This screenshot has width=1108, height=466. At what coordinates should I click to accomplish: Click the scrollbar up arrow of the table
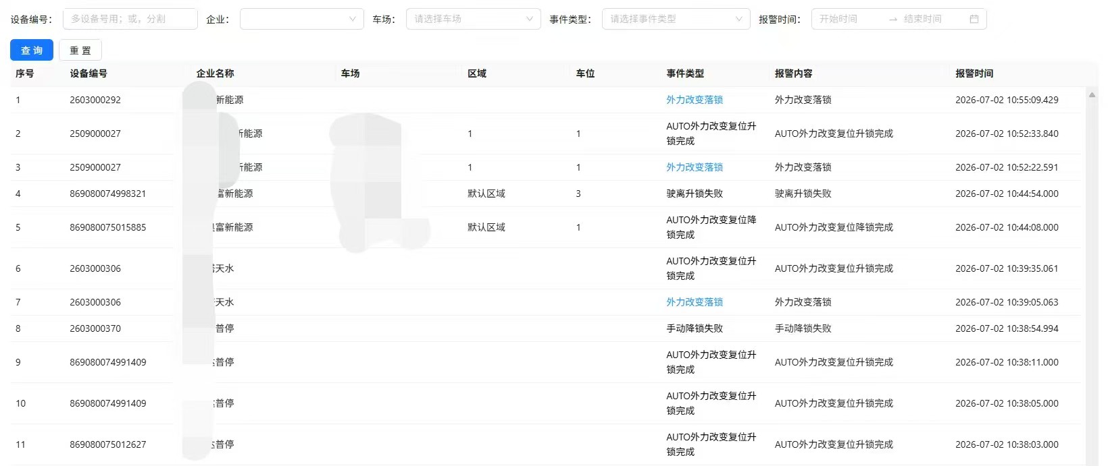click(x=1092, y=95)
